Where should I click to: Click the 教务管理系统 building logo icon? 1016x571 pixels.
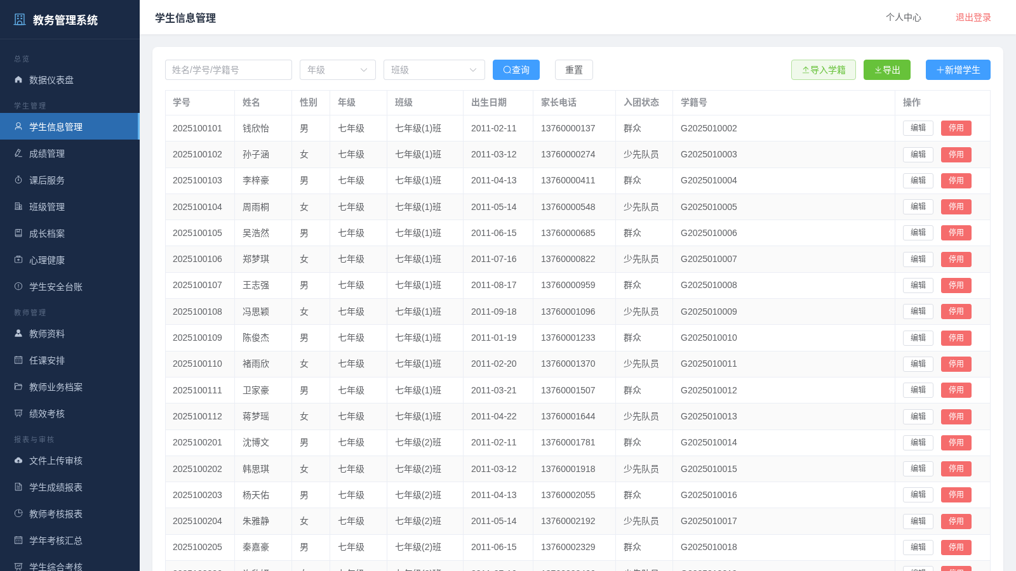(20, 20)
